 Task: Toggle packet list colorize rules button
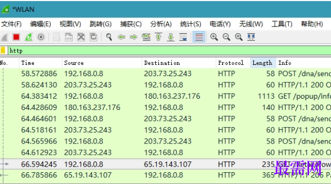coord(199,37)
